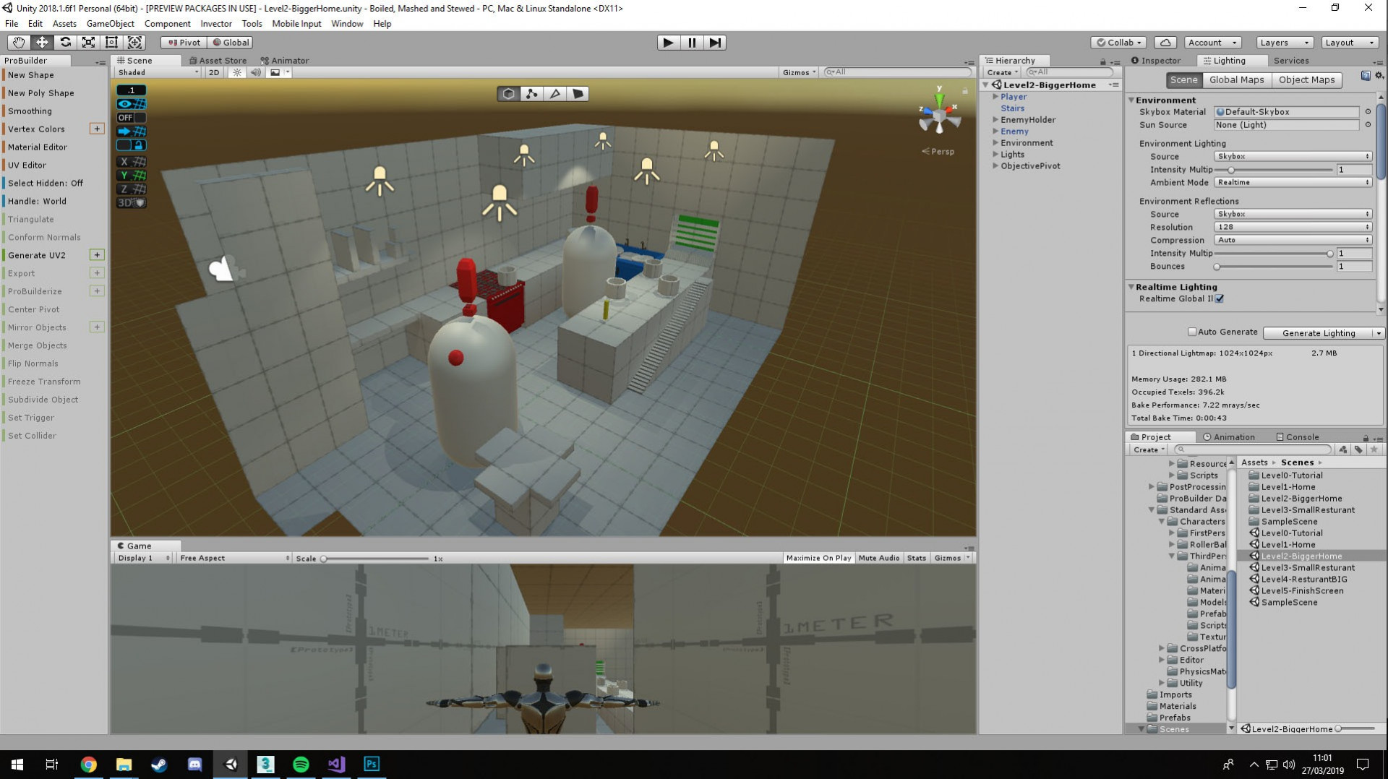Open the cloud services icon
The image size is (1388, 779).
(x=1165, y=43)
